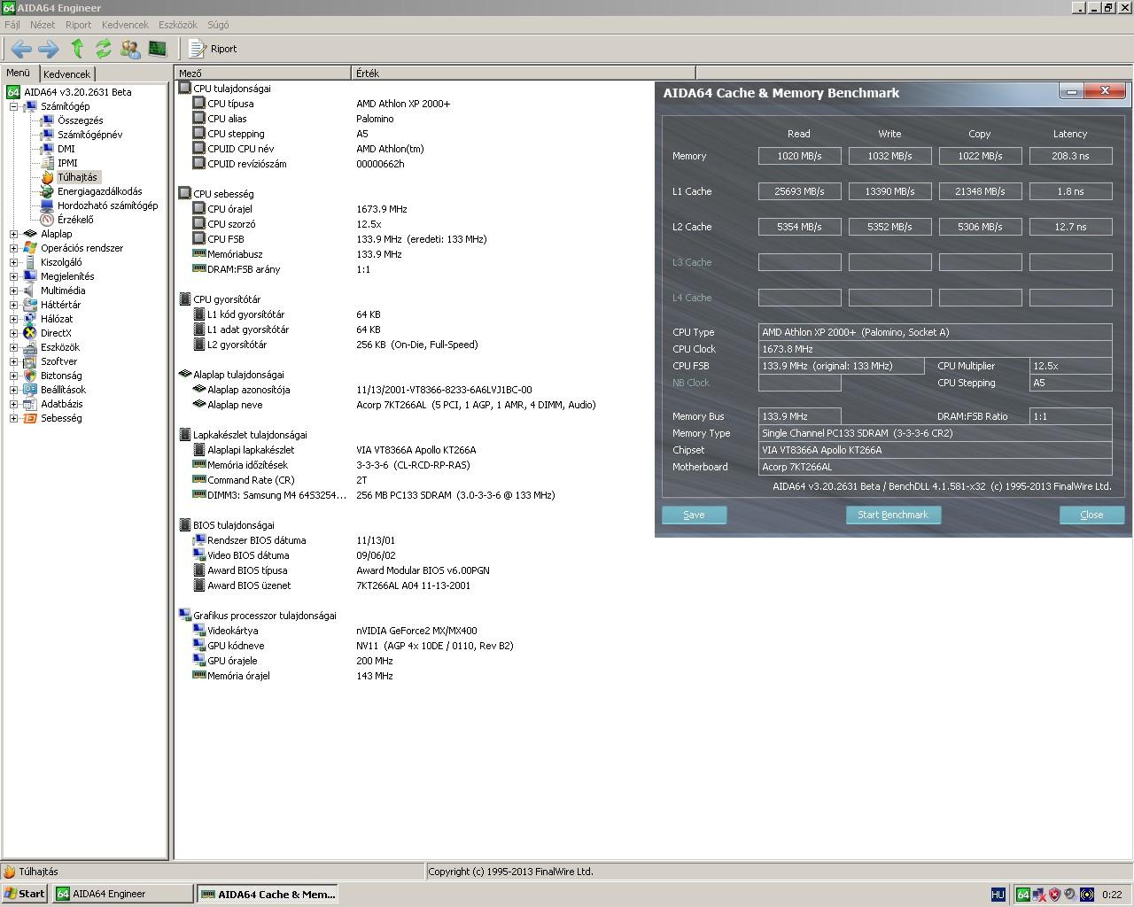The width and height of the screenshot is (1134, 907).
Task: Select Energiagazdálkodás tree item
Action: [x=99, y=191]
